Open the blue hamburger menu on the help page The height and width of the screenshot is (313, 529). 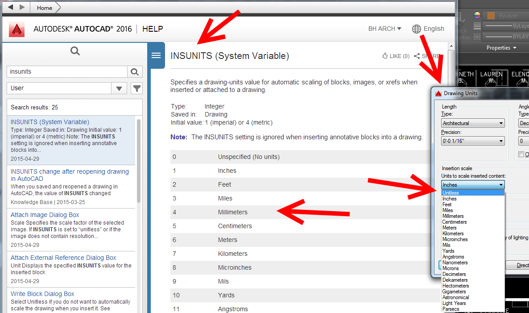point(156,55)
